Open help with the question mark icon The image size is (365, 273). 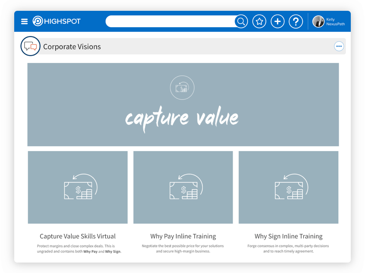[295, 22]
